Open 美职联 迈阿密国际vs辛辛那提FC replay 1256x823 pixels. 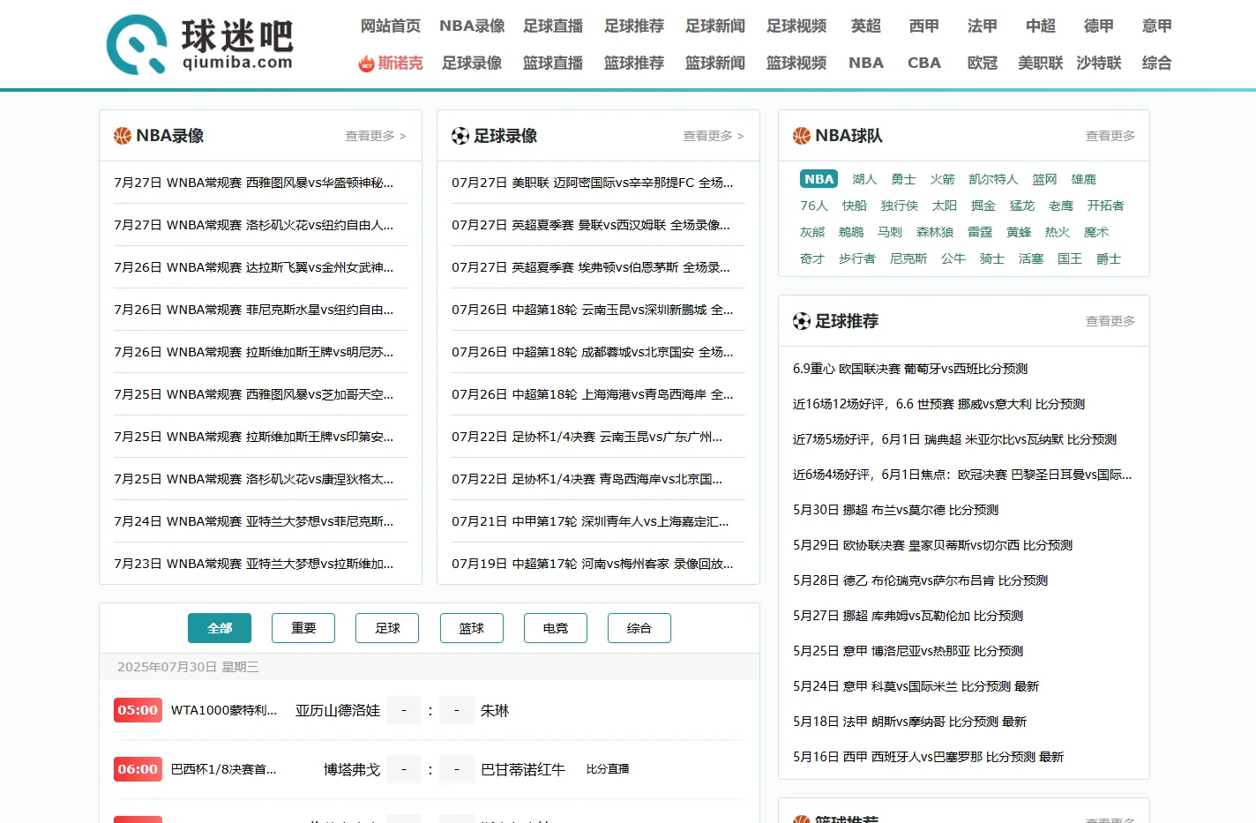tap(593, 183)
